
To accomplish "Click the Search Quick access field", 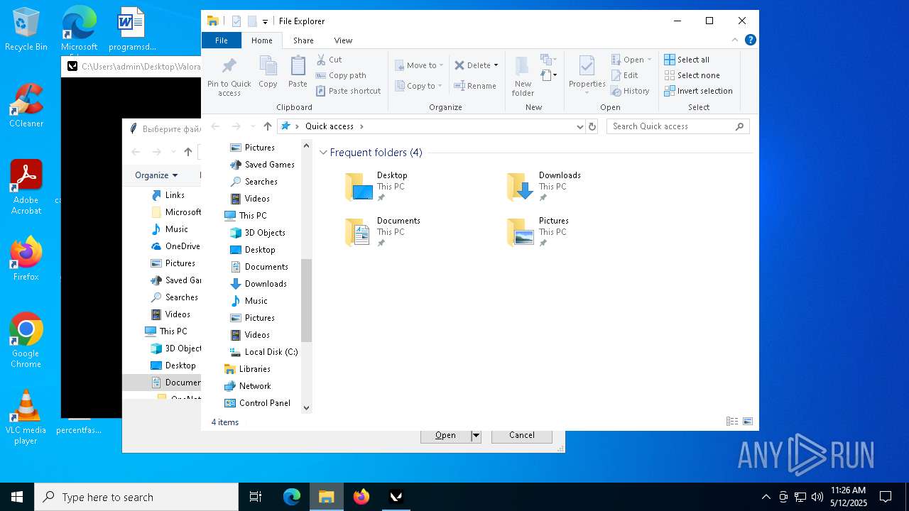I will pos(678,126).
